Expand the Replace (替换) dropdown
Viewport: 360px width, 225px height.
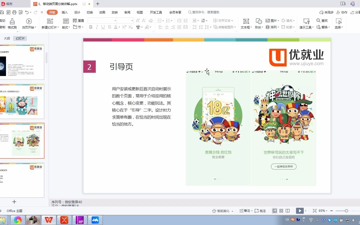click(x=329, y=27)
